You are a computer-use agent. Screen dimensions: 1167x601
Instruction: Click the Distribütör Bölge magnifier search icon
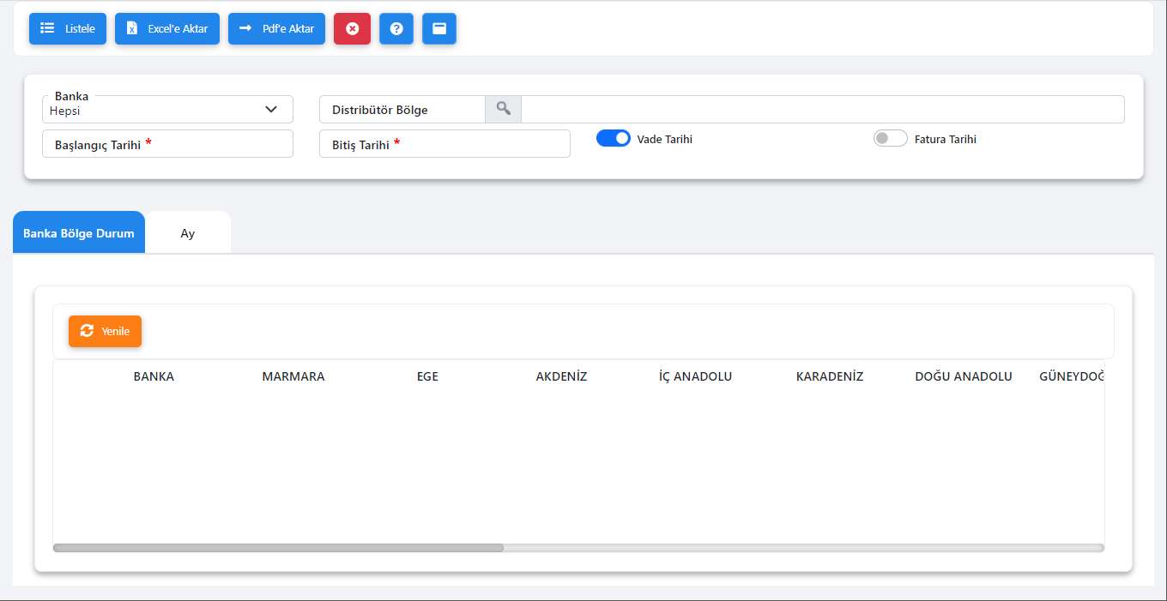click(503, 109)
